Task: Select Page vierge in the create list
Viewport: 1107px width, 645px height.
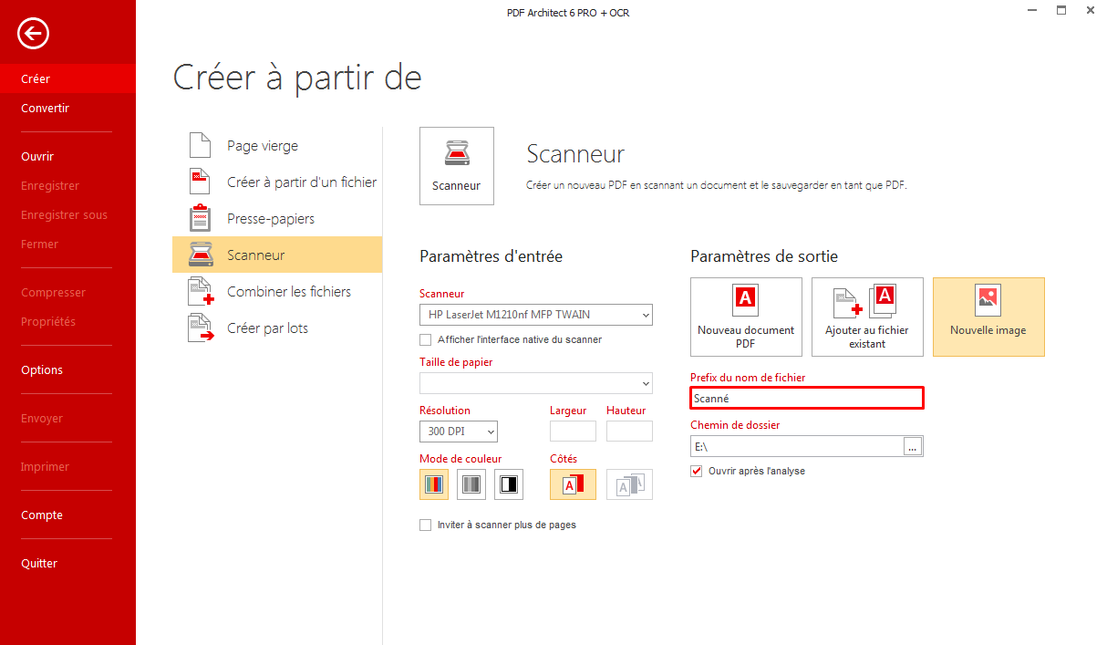Action: coord(277,146)
